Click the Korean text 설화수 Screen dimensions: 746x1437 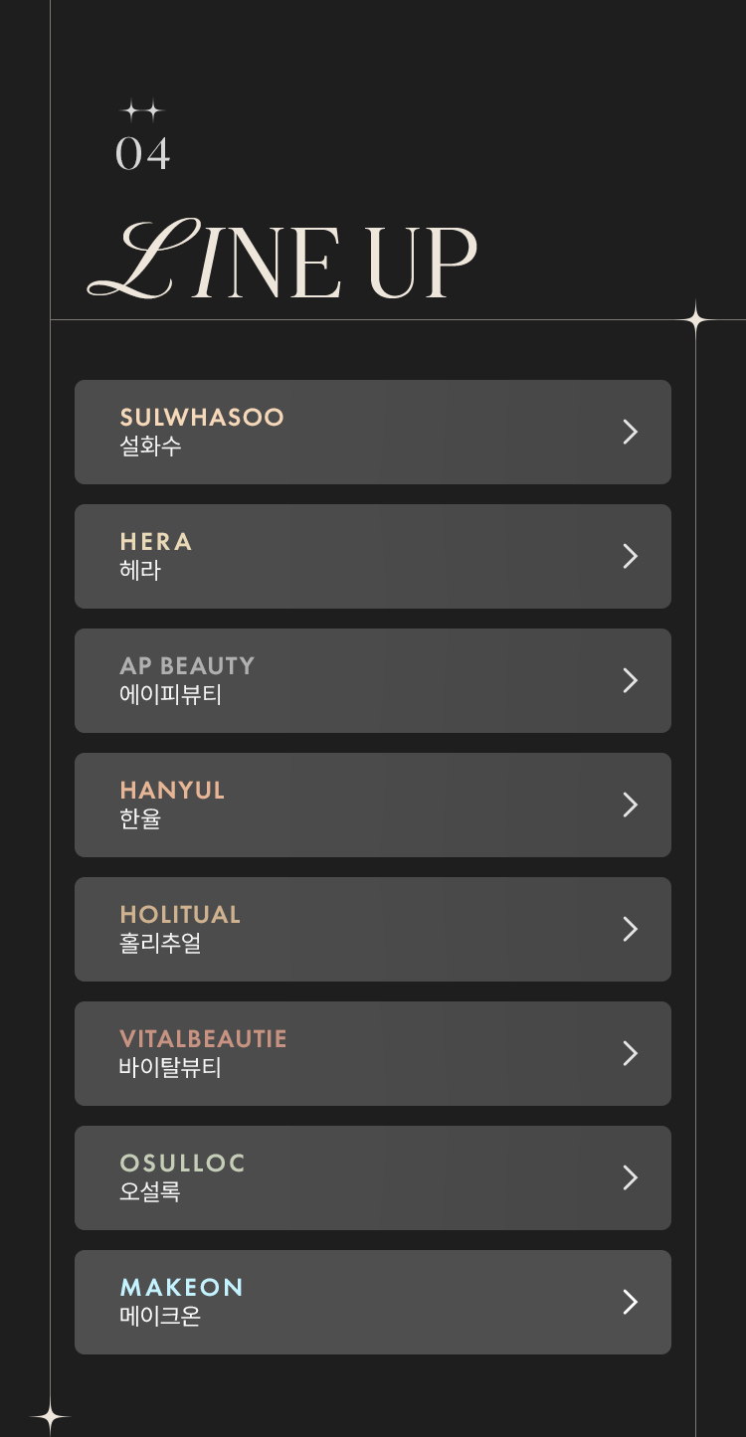coord(150,447)
